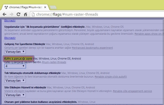
Task: Click the address bar showing chrome://flags/#num-raster-threads
Action: pyautogui.click(x=97, y=14)
